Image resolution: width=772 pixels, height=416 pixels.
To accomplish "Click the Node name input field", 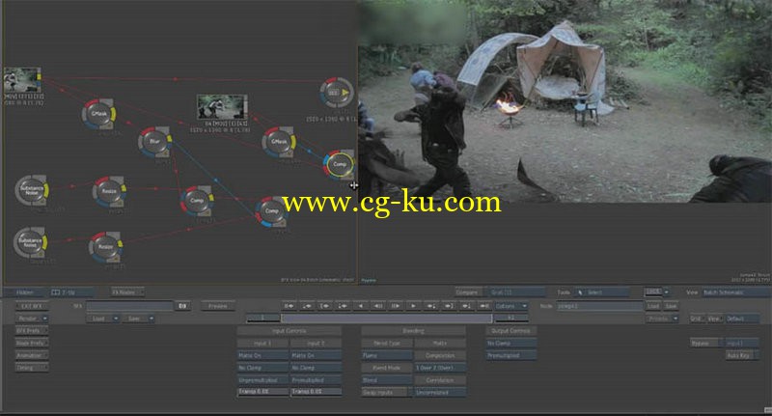I will (599, 306).
